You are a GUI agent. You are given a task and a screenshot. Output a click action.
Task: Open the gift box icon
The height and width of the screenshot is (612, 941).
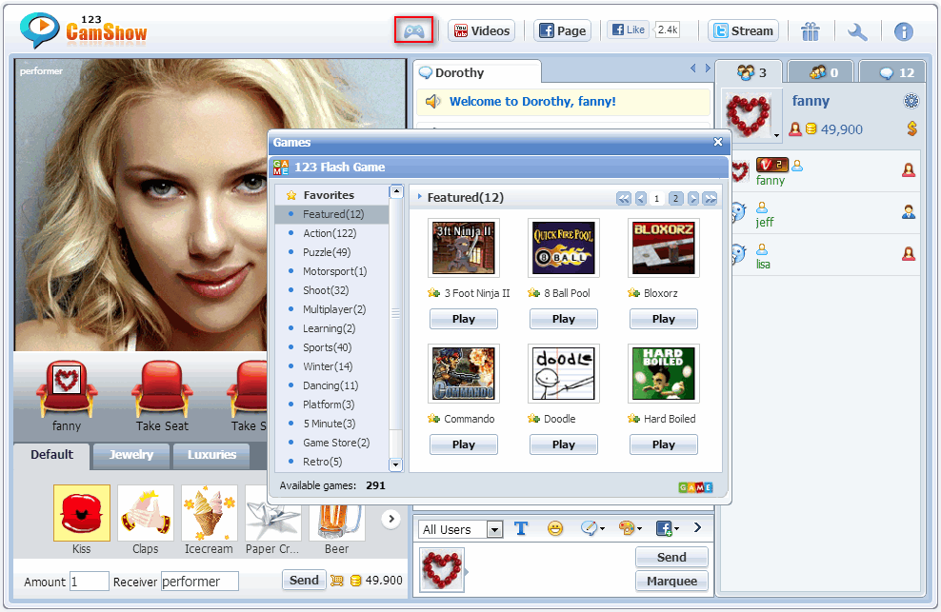(810, 31)
